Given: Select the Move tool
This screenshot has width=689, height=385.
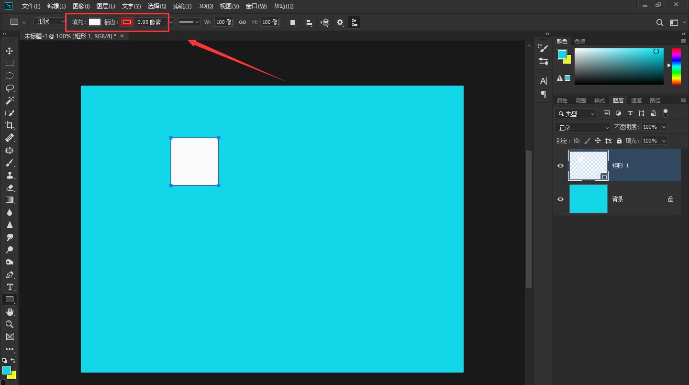Looking at the screenshot, I should point(9,51).
